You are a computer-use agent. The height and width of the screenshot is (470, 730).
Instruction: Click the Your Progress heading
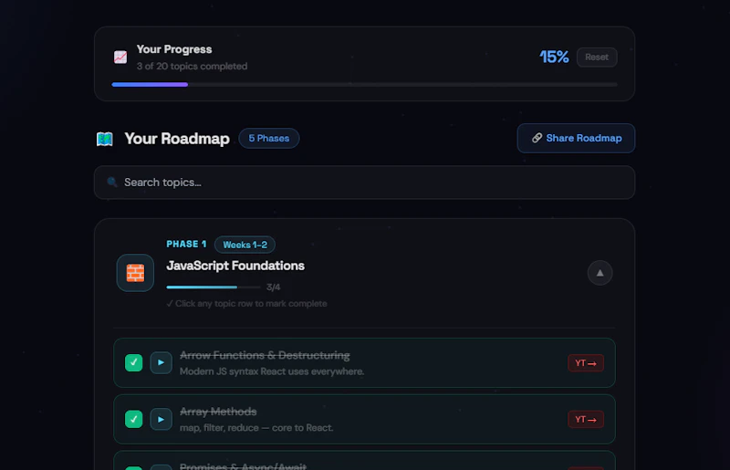pos(174,49)
